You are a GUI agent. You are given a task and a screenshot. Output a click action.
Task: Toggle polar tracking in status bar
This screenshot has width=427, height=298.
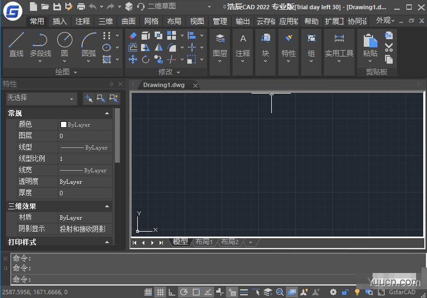184,292
